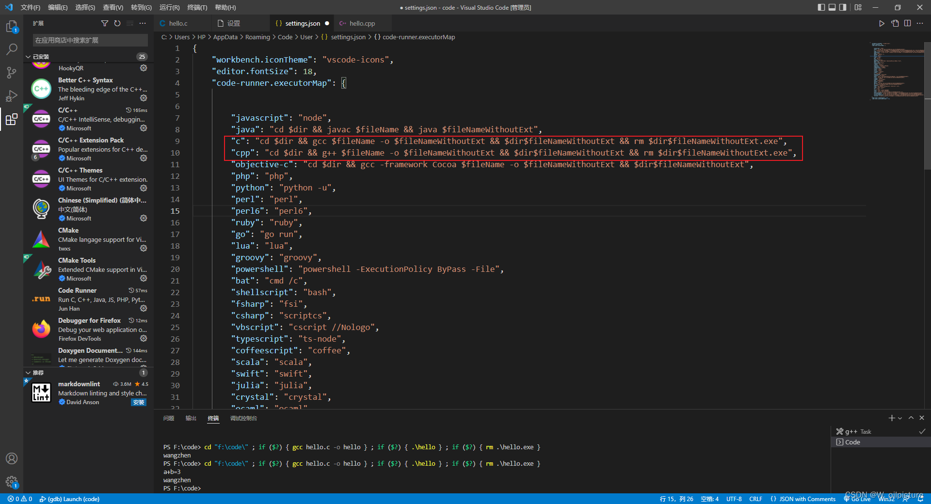Open editor more actions ellipsis
Image resolution: width=931 pixels, height=504 pixels.
(920, 23)
